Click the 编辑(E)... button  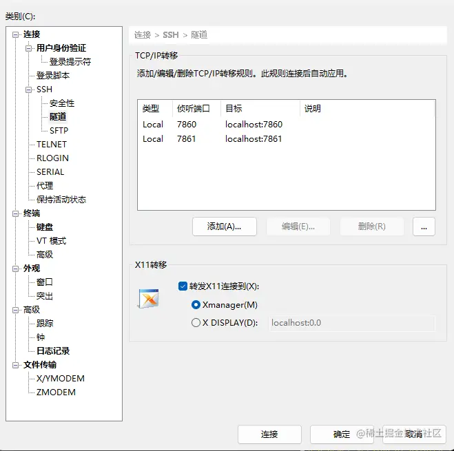pyautogui.click(x=298, y=227)
